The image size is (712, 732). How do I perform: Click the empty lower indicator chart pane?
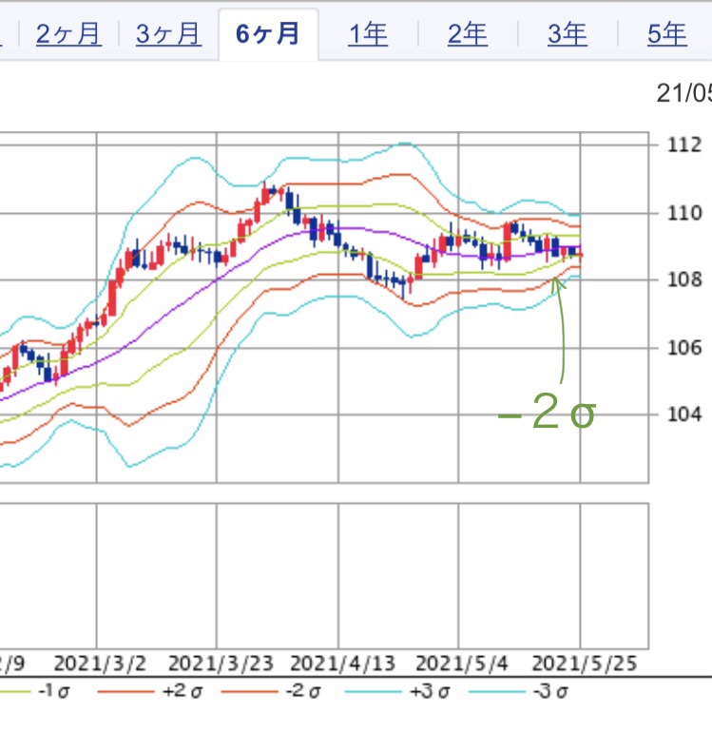[324, 576]
